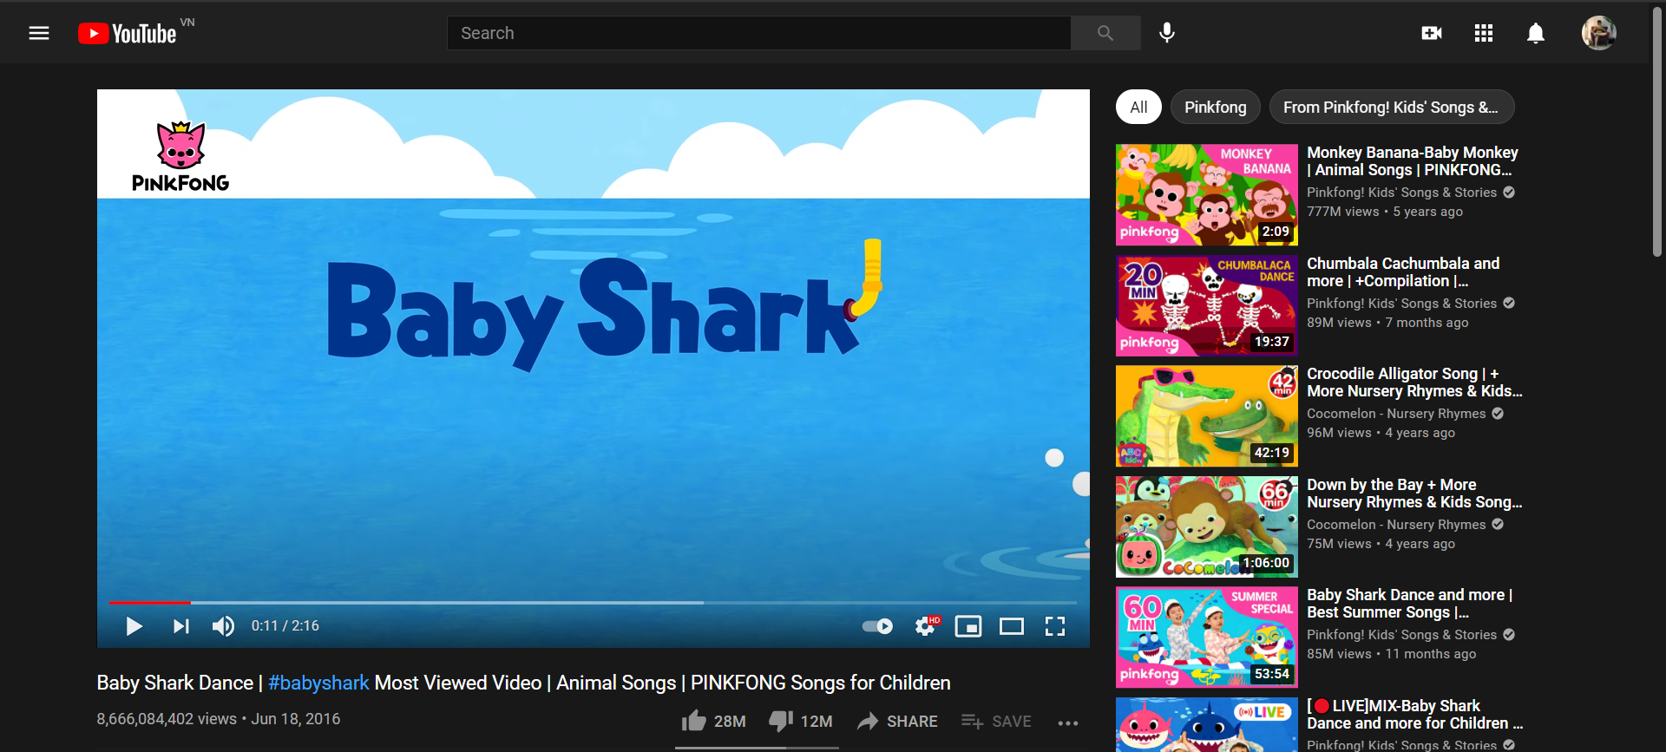Open the create video camera icon
This screenshot has height=752, width=1666.
click(x=1432, y=33)
